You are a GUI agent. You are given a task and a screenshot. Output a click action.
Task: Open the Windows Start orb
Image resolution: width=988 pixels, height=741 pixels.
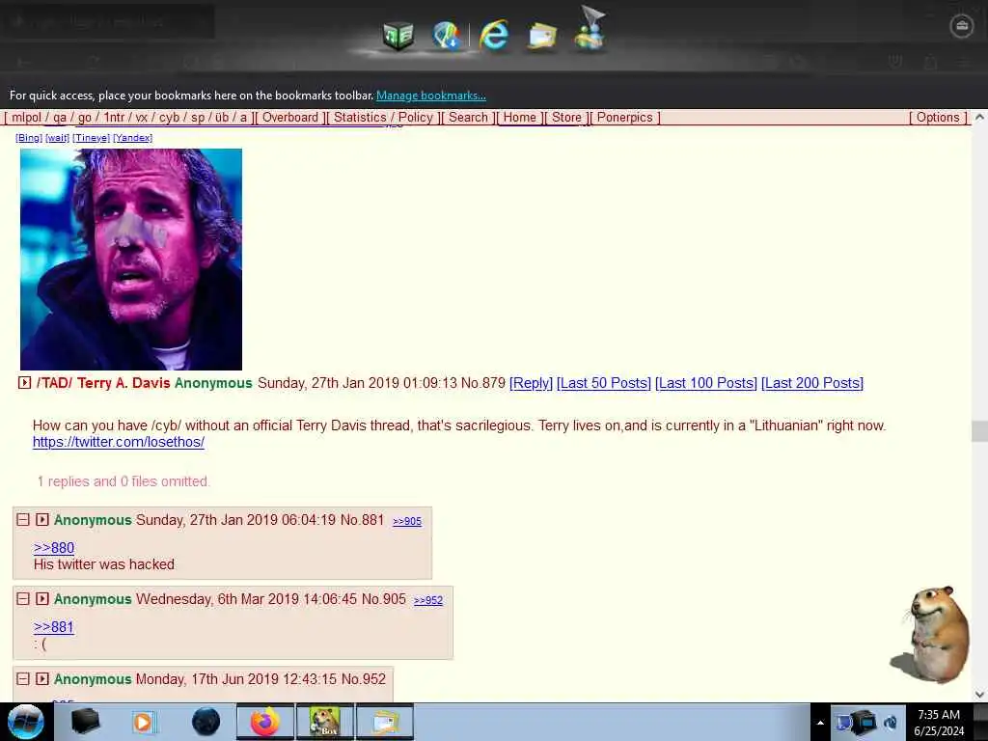26,722
